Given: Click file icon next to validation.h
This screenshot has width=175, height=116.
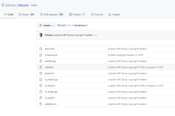Looking at the screenshot, I should [41, 104].
